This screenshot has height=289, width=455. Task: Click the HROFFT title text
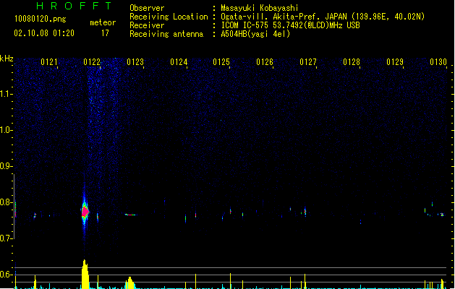74,6
